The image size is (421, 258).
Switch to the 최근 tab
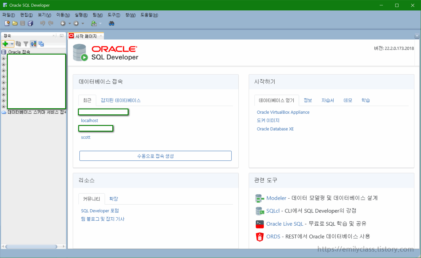(87, 100)
